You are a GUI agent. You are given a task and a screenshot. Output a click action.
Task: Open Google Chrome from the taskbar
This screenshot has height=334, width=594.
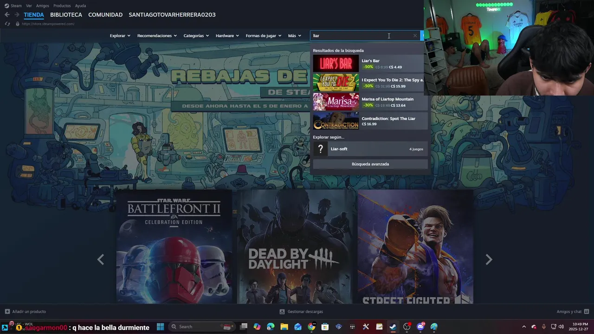(x=311, y=327)
